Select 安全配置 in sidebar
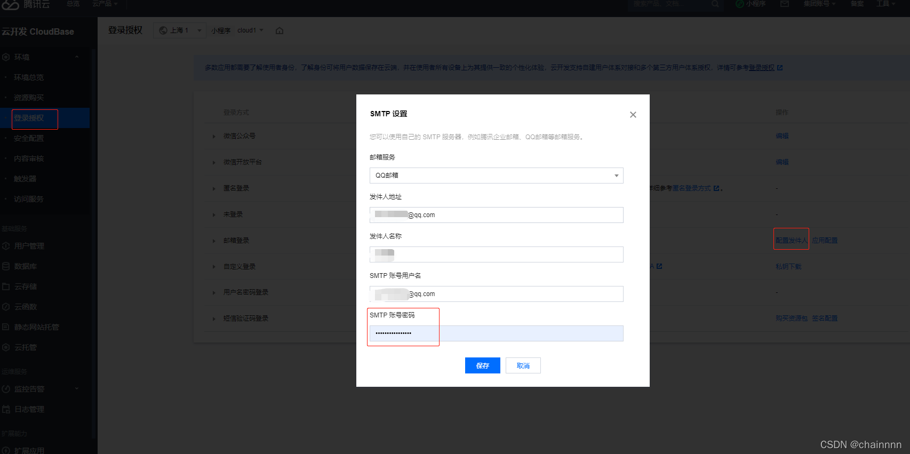 coord(29,138)
